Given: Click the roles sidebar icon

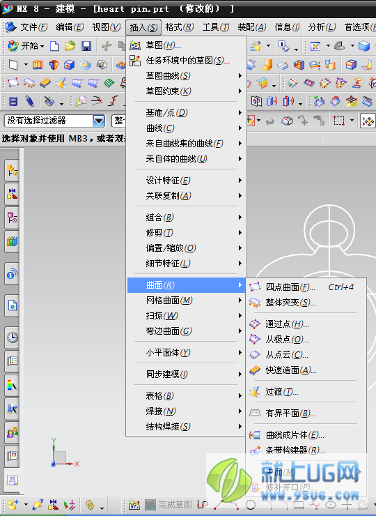Looking at the screenshot, I should [12, 432].
